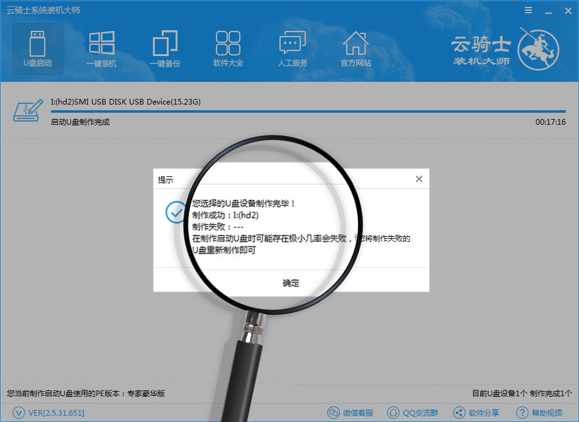Click 目前U盘设备1个 制作完成1个 status
This screenshot has width=579, height=422.
coord(522,394)
